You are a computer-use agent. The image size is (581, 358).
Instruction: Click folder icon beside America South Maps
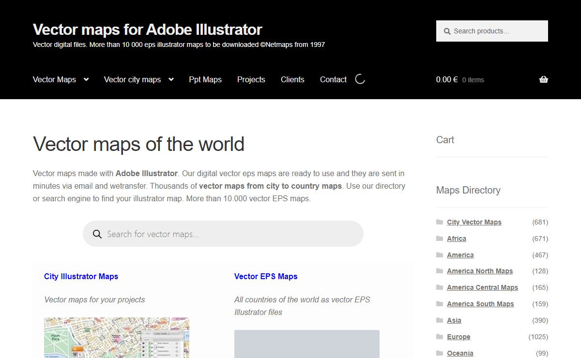tap(440, 304)
